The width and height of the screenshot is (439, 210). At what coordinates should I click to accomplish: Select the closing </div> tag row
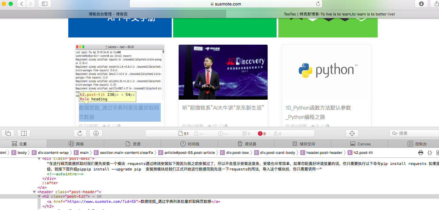(x=49, y=178)
